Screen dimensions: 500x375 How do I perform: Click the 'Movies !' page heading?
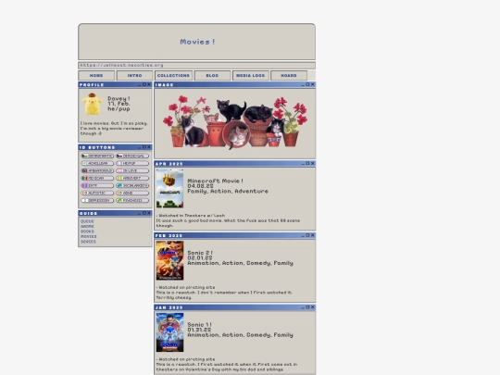coord(197,42)
